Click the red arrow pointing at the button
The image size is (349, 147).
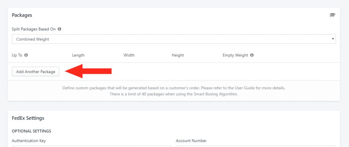(x=88, y=71)
